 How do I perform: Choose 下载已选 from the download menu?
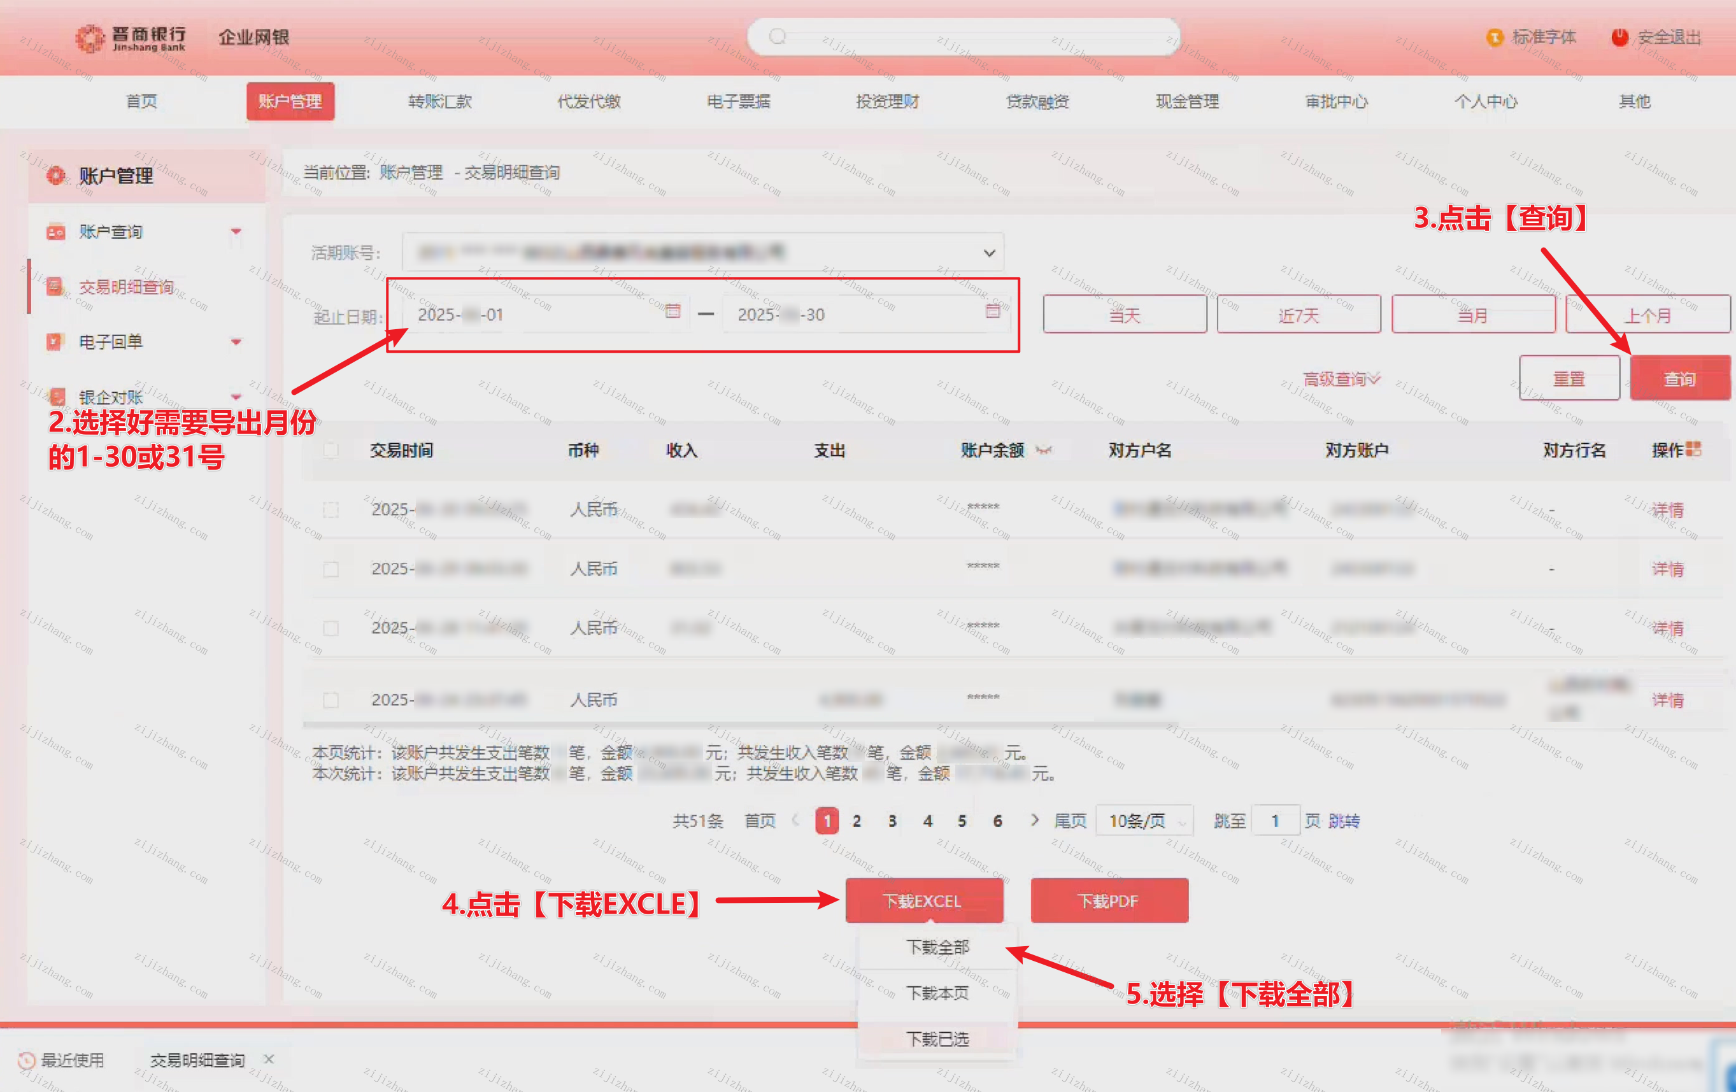click(937, 1039)
